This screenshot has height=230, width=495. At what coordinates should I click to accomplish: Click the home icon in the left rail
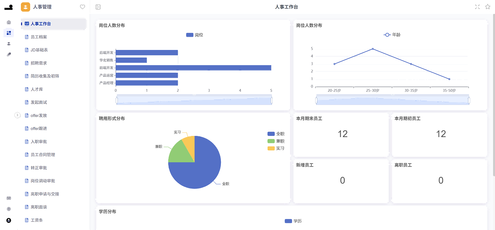(x=9, y=22)
